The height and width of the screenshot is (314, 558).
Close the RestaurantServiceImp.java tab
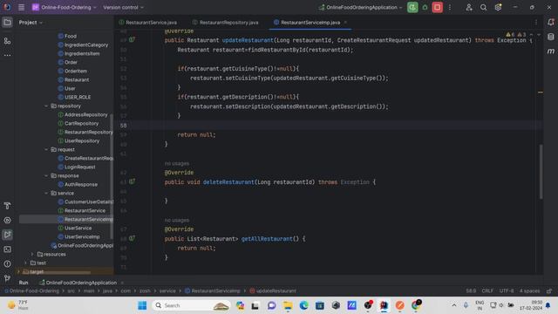pyautogui.click(x=345, y=23)
